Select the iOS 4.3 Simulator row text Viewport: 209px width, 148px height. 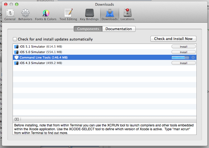41,63
